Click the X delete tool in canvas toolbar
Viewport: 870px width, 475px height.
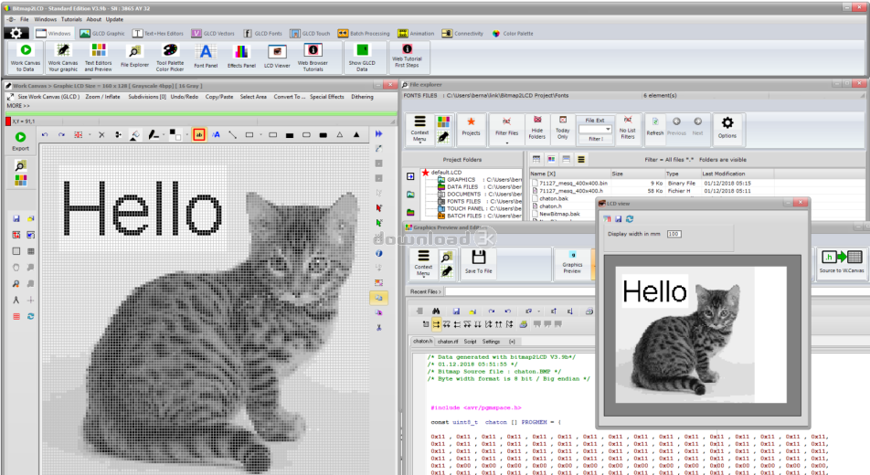(x=101, y=135)
